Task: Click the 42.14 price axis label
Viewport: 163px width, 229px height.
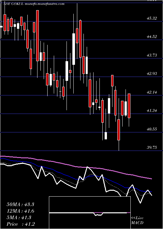Action: tap(152, 92)
